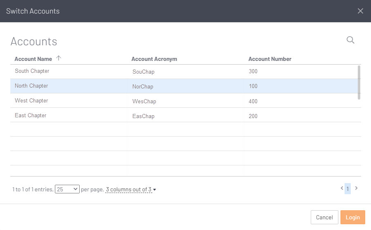The width and height of the screenshot is (371, 230).
Task: Select the North Chapter account row
Action: (x=186, y=86)
